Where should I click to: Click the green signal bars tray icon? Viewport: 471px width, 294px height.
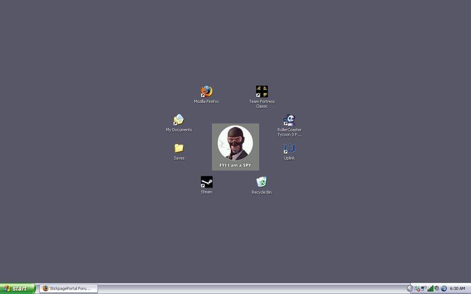point(430,289)
